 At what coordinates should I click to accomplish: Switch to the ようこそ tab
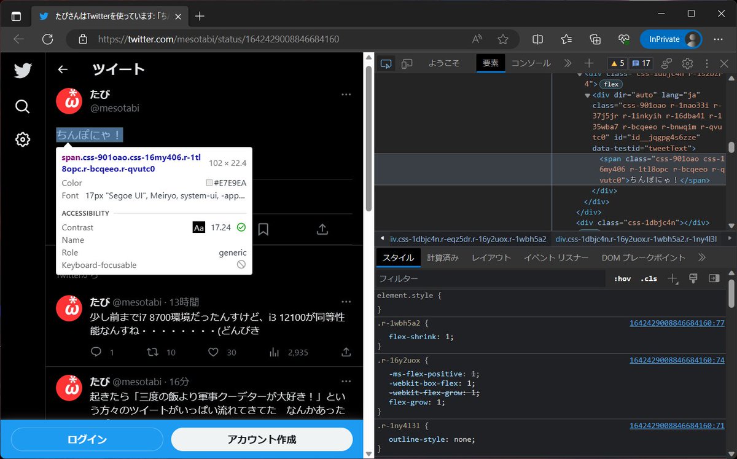tap(444, 63)
